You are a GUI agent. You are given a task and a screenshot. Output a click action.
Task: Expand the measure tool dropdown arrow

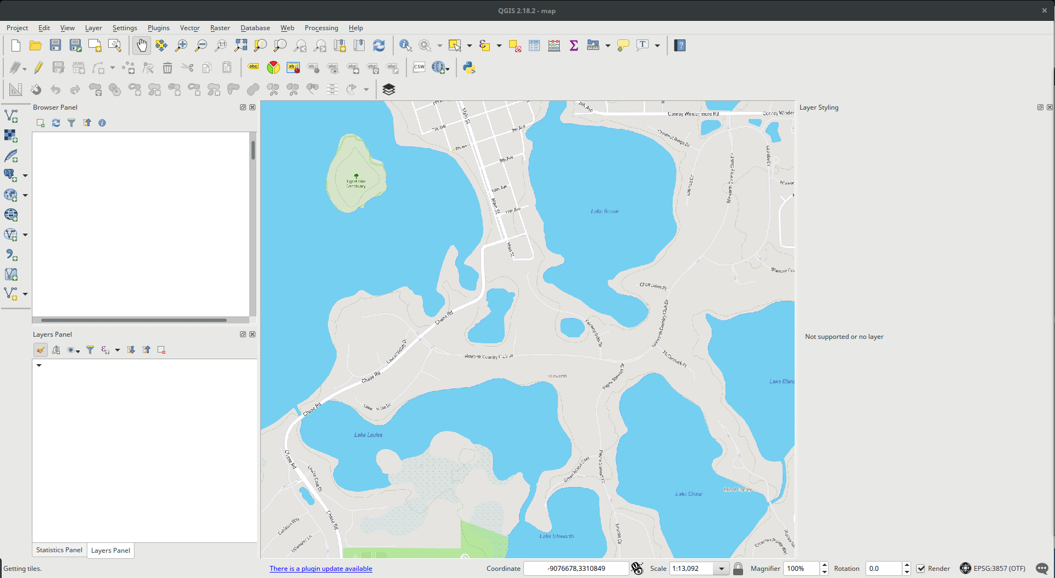coord(608,46)
